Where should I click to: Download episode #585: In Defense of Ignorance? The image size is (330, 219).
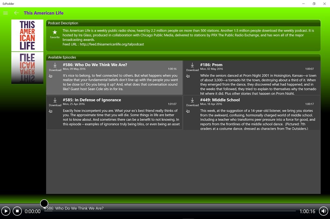coord(55,102)
